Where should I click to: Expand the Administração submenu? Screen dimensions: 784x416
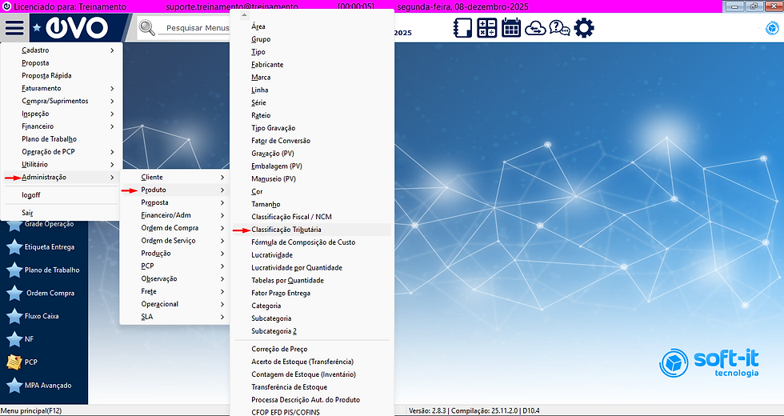tap(62, 178)
